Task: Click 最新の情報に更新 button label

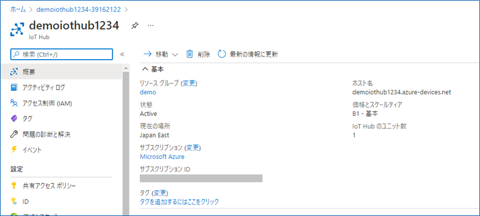Action: 254,55
